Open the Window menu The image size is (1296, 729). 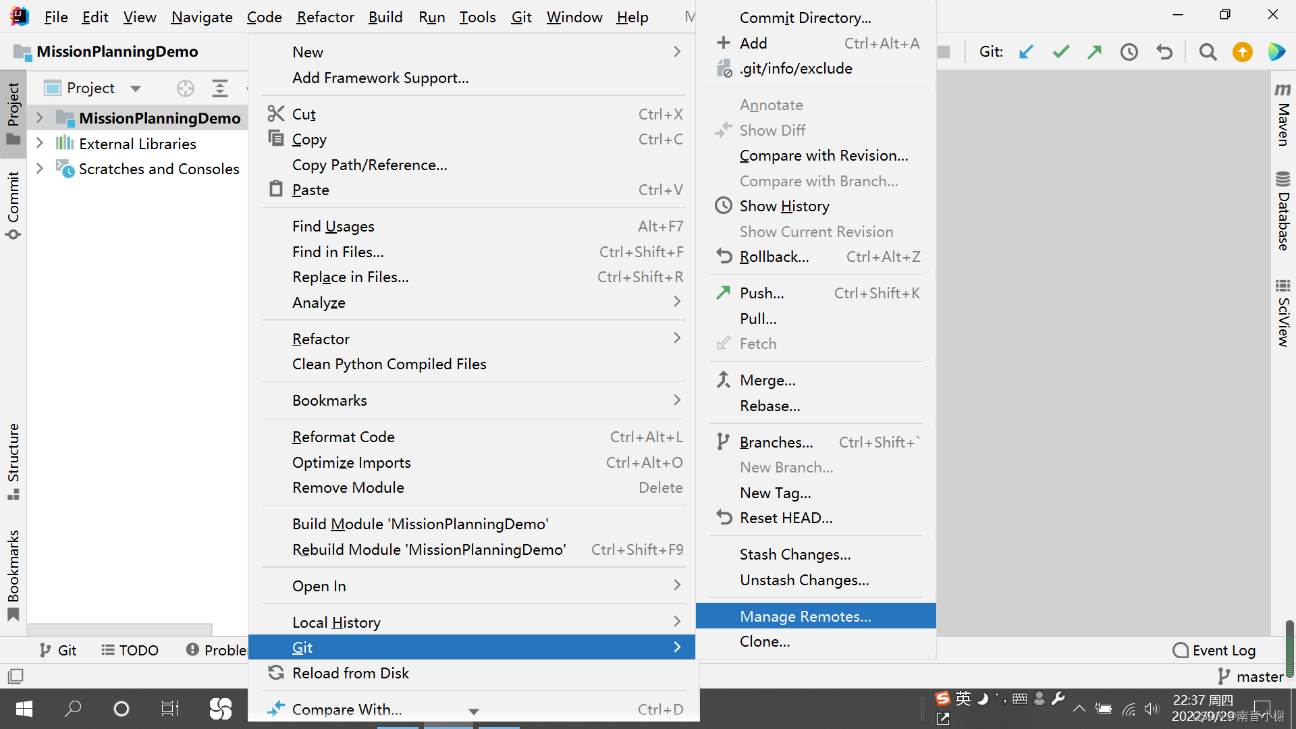(574, 17)
